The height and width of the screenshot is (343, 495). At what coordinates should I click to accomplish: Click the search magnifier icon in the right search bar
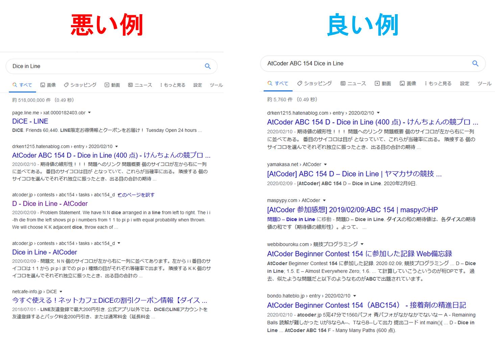pos(475,63)
